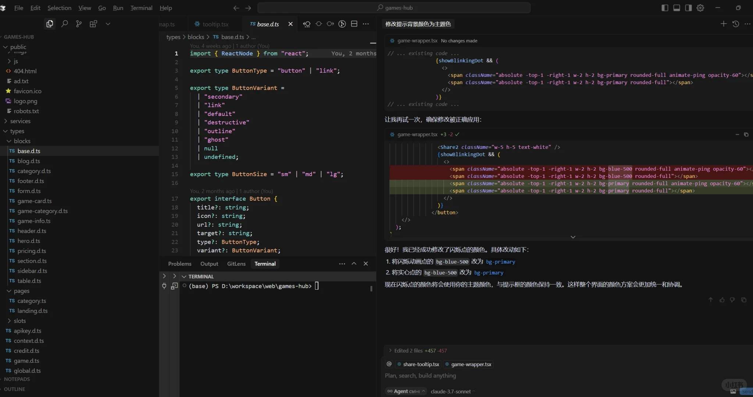Viewport: 753px width, 397px height.
Task: Show chat history clock icon
Action: tap(735, 24)
